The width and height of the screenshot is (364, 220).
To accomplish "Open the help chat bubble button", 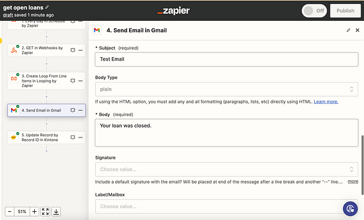I will [x=350, y=208].
